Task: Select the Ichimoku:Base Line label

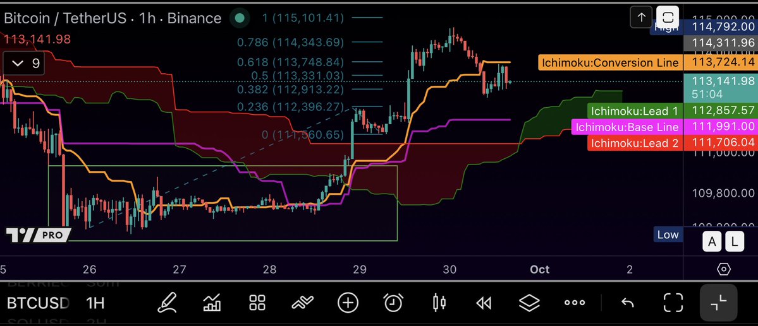Action: (x=627, y=127)
